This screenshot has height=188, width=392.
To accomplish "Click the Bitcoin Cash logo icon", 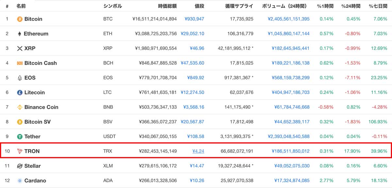I will [x=20, y=63].
